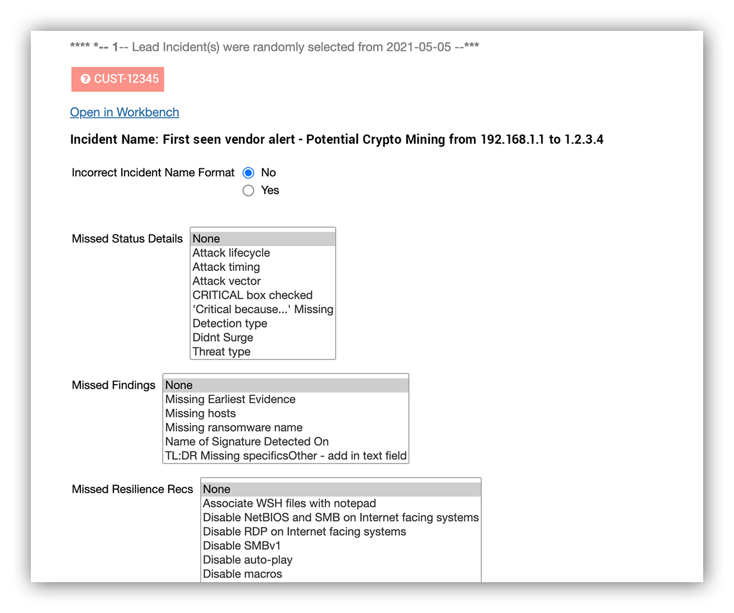Select Attack lifecycle option
The height and width of the screenshot is (613, 734).
point(263,253)
